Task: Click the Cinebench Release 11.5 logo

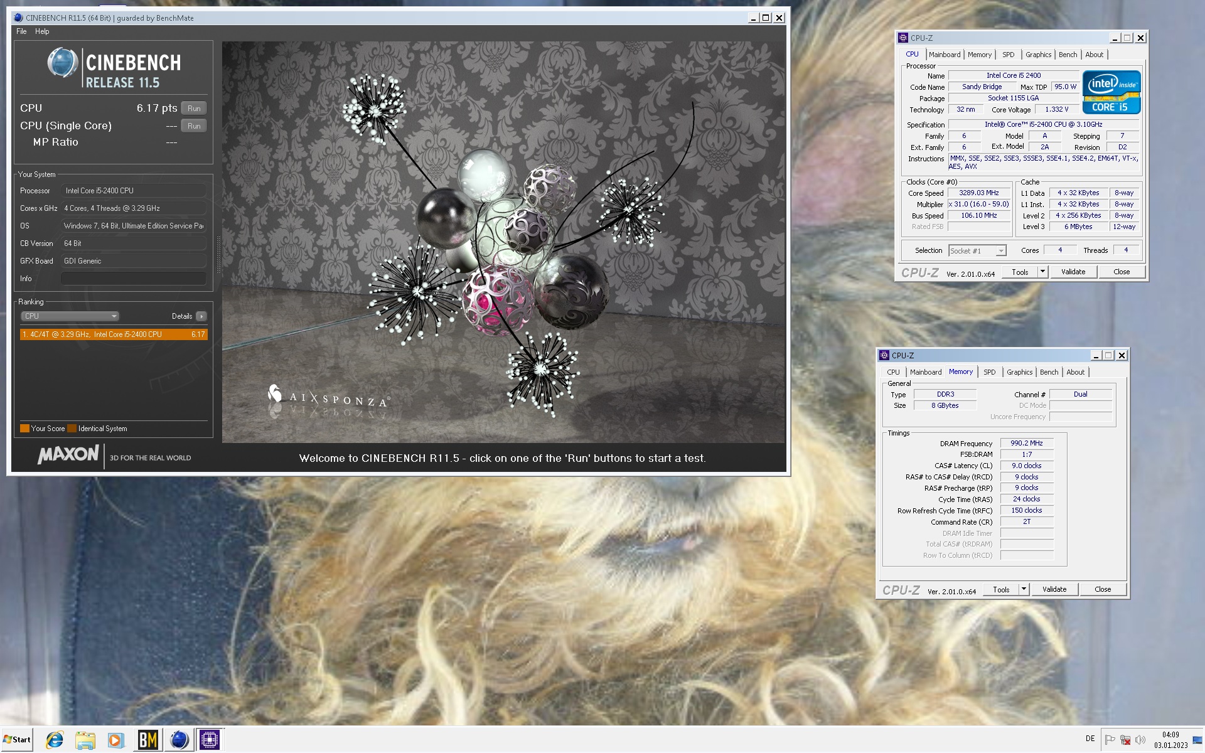Action: coord(114,68)
